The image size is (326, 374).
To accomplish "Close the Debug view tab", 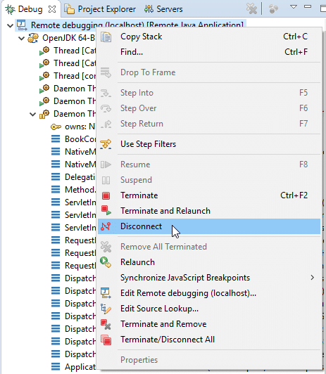I will (x=52, y=9).
